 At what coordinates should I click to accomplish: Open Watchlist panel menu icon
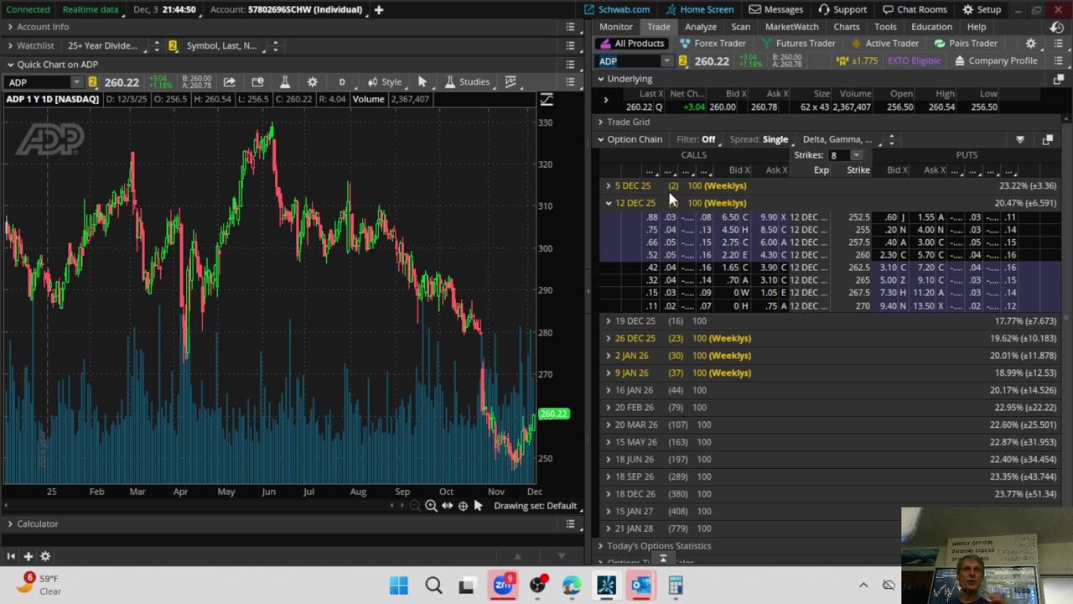[570, 46]
